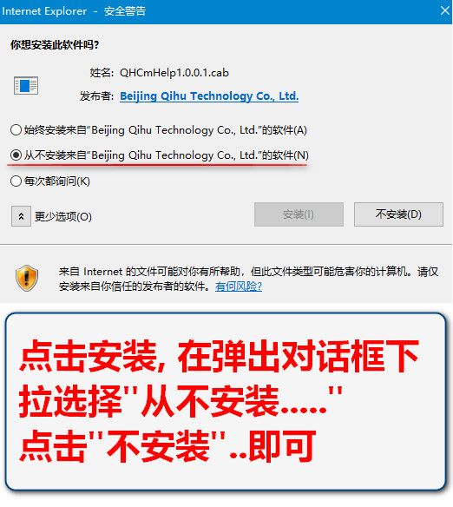Click the red text 点击安装, 在弹出对话框下
The image size is (453, 507).
click(x=219, y=356)
